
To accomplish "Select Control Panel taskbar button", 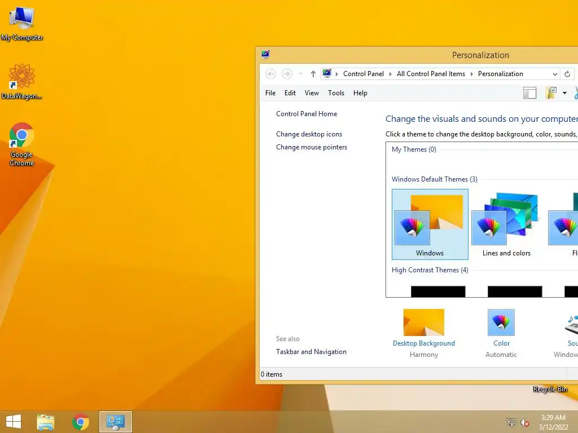I will click(x=115, y=422).
